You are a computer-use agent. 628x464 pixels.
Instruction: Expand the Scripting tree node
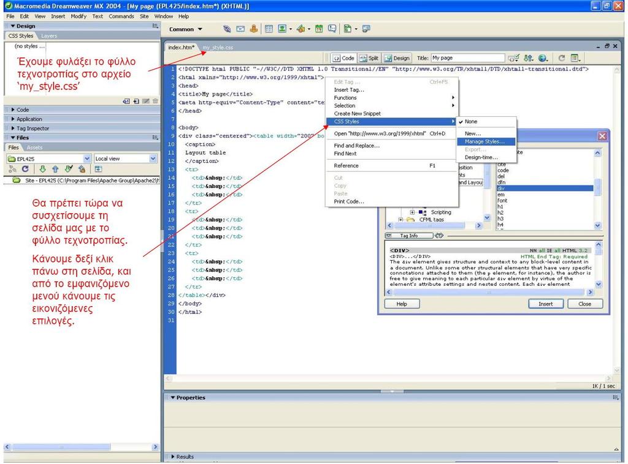tap(412, 212)
